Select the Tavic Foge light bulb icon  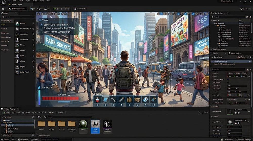pyautogui.click(x=17, y=39)
